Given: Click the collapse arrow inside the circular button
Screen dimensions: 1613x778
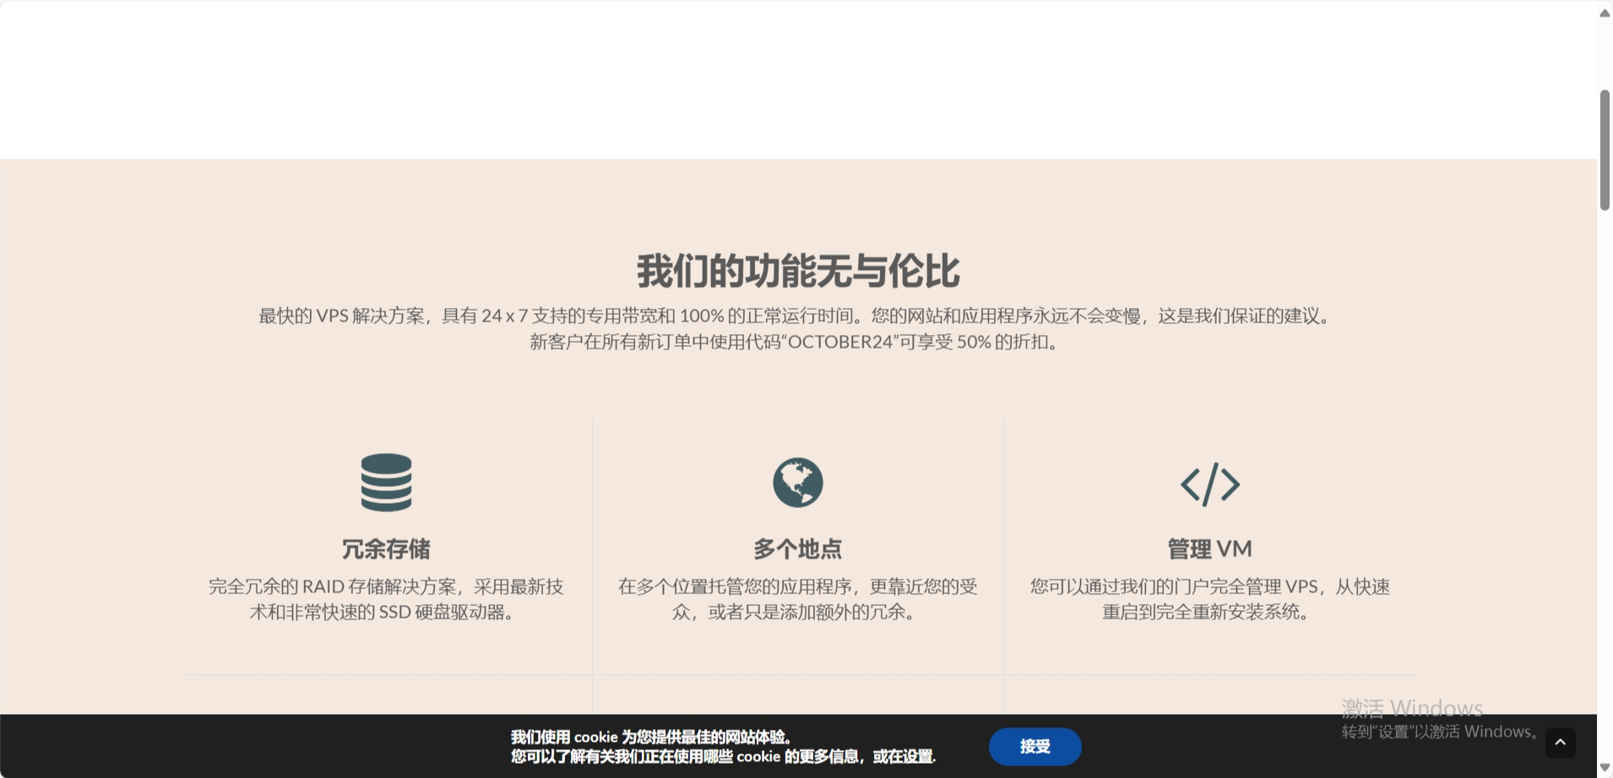Looking at the screenshot, I should (1560, 743).
